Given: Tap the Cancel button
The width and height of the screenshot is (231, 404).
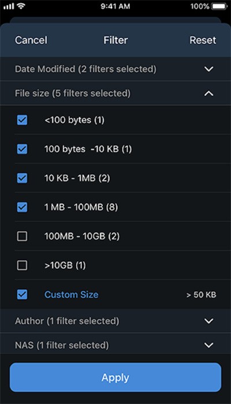Looking at the screenshot, I should pos(31,40).
